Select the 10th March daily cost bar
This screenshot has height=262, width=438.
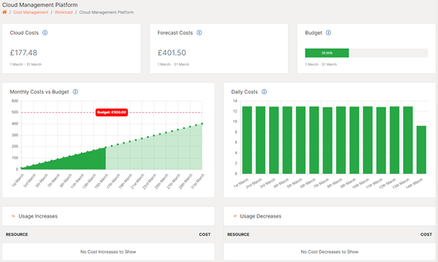[x=367, y=140]
